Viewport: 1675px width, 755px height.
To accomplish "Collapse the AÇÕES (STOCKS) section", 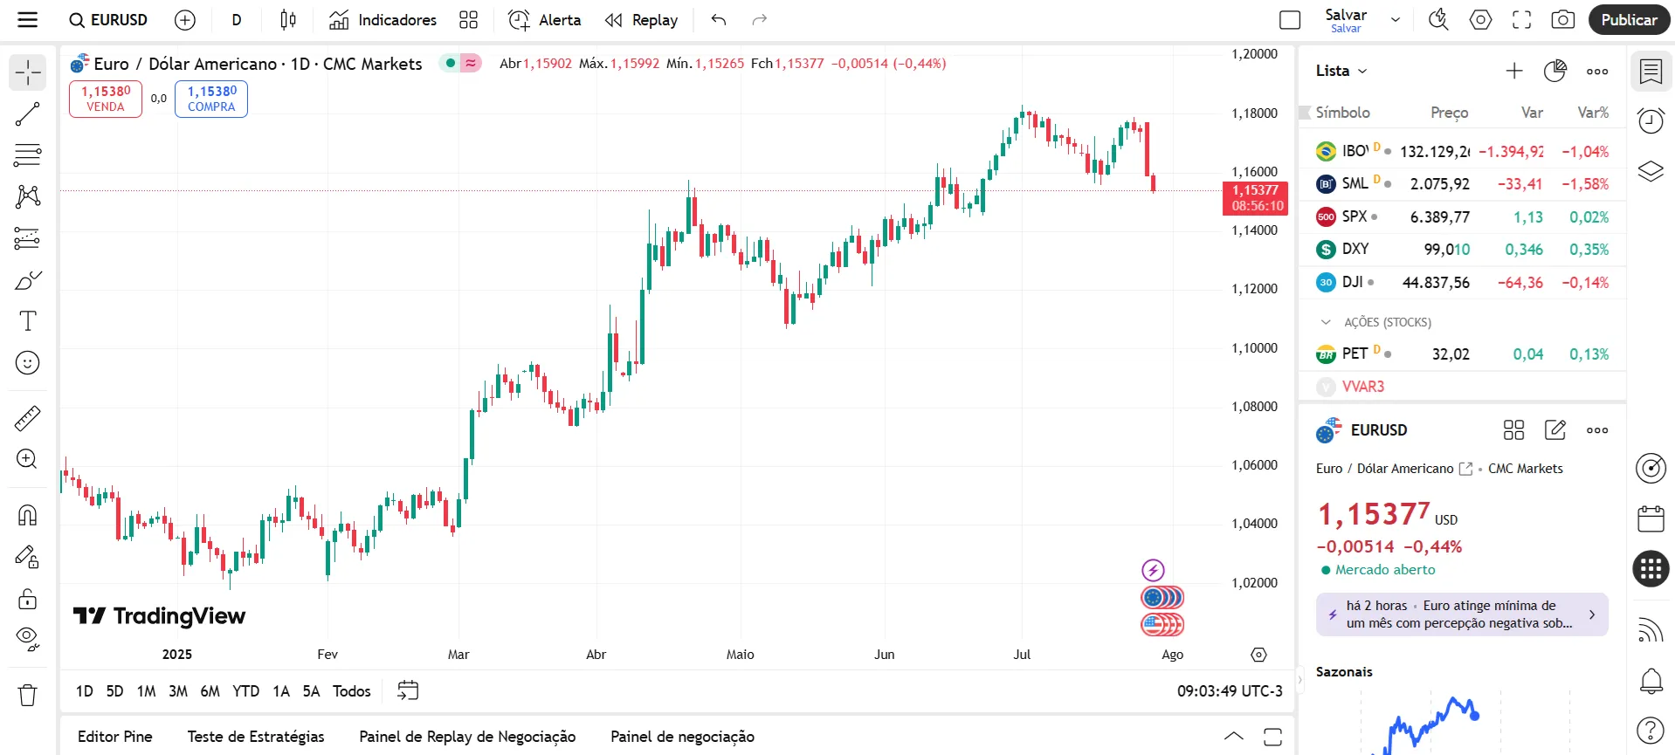I will click(1326, 322).
